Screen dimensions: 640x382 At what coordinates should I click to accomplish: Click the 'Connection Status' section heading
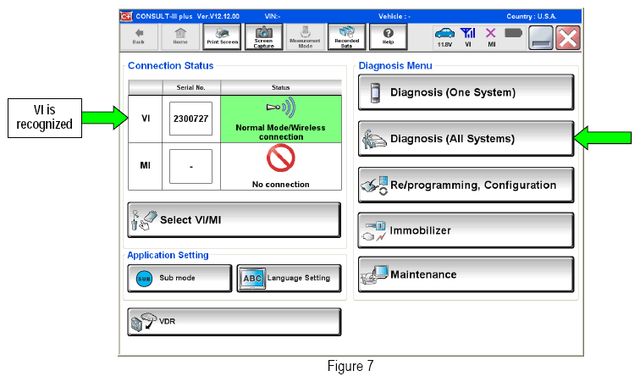pyautogui.click(x=171, y=66)
